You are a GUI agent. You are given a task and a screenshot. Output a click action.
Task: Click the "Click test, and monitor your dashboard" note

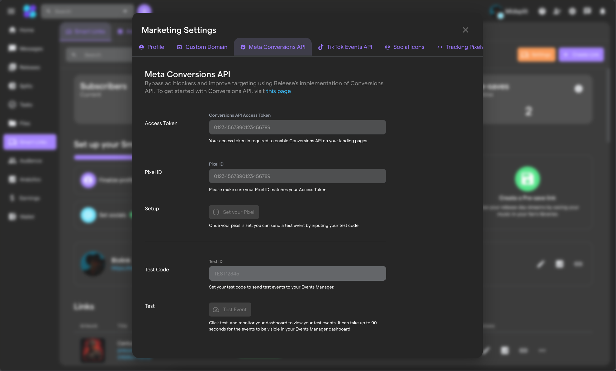coord(293,326)
